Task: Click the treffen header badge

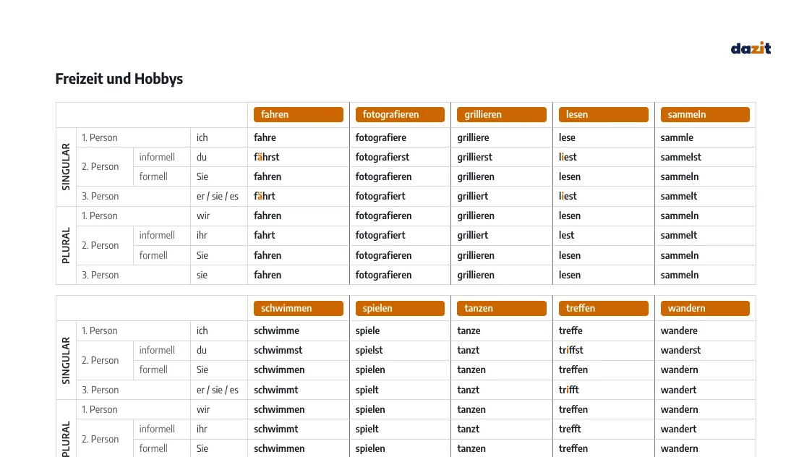Action: click(x=603, y=308)
